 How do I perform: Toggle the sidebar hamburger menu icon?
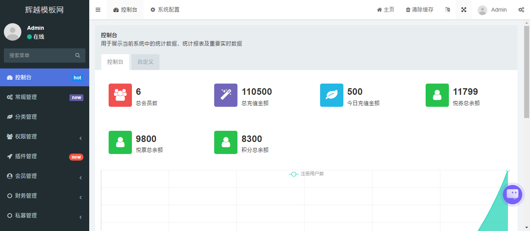(x=98, y=10)
